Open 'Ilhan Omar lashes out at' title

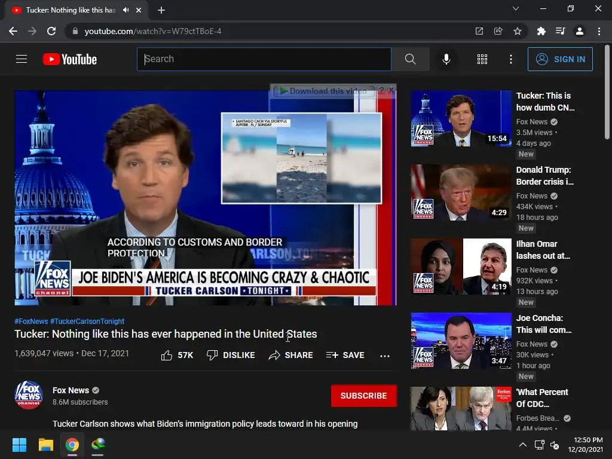pos(543,250)
